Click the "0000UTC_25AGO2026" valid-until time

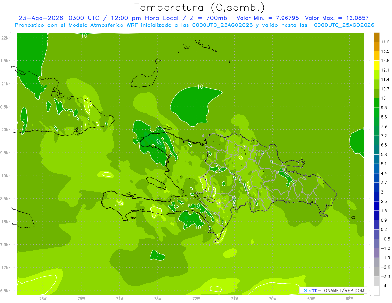click(x=344, y=25)
